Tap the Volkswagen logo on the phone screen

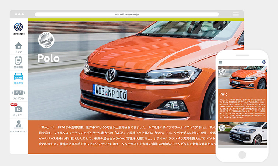coord(264,63)
